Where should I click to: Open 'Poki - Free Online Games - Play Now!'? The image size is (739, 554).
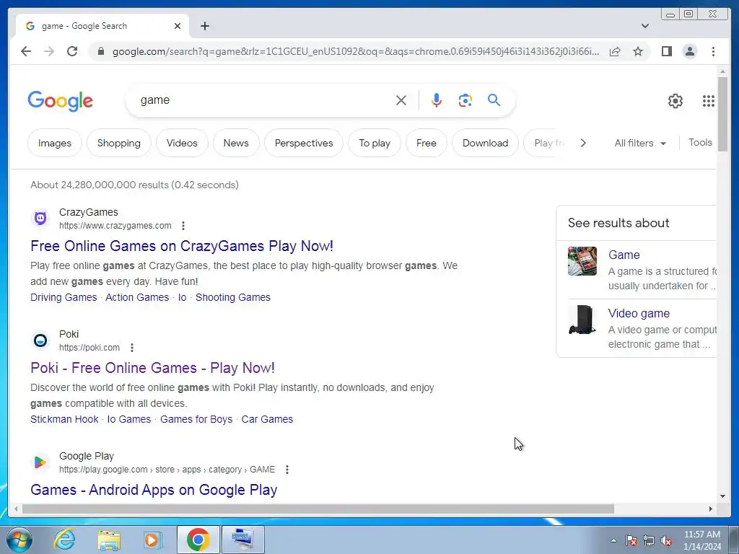pyautogui.click(x=153, y=368)
